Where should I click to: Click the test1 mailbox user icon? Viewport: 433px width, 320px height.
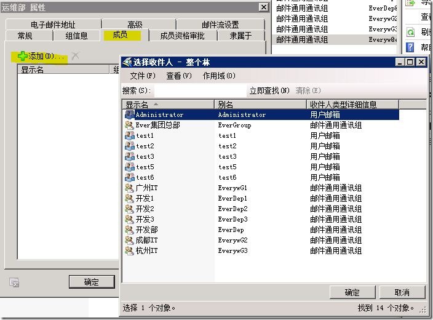click(129, 135)
